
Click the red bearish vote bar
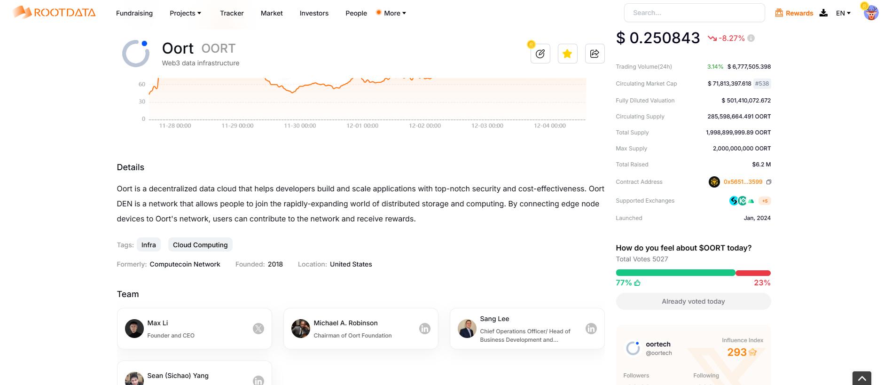753,273
